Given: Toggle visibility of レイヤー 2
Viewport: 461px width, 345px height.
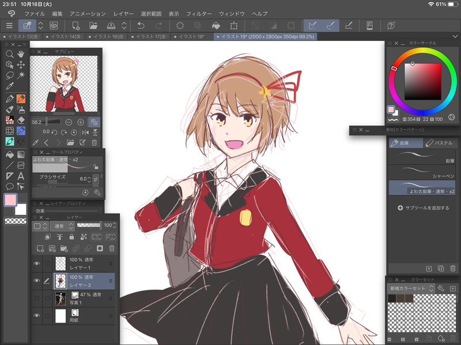Looking at the screenshot, I should tap(37, 281).
